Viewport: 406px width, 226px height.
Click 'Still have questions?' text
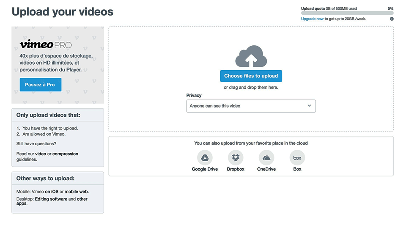pos(36,143)
